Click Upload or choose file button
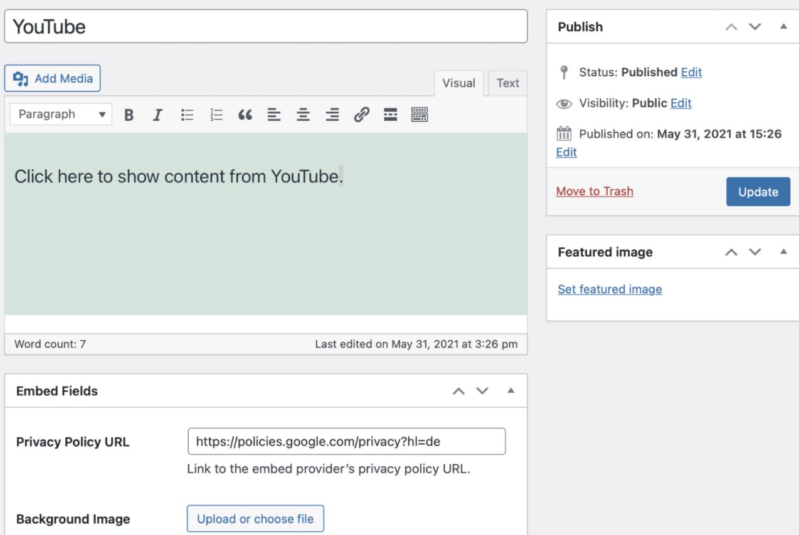The height and width of the screenshot is (535, 799). 255,519
